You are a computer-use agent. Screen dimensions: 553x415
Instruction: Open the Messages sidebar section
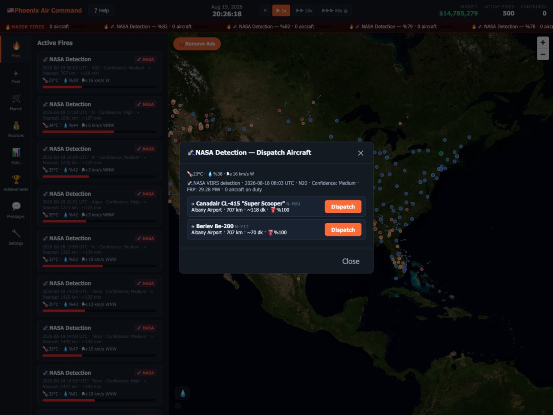[16, 210]
